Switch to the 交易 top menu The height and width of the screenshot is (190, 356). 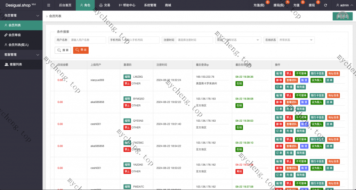pyautogui.click(x=104, y=5)
